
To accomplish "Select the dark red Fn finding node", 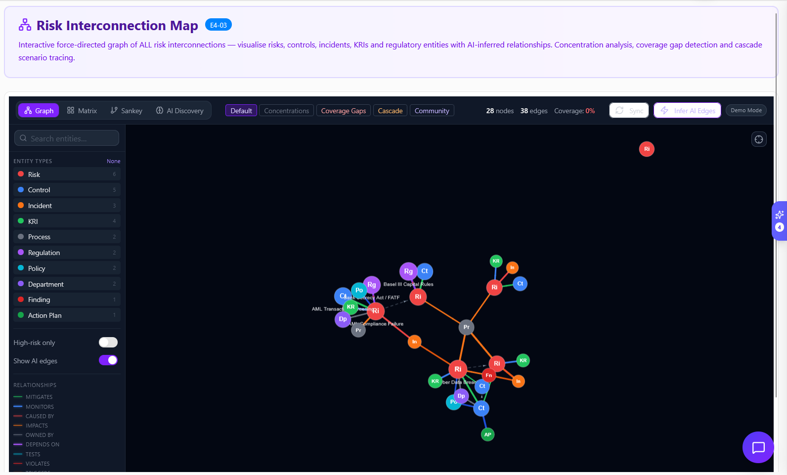I will [488, 375].
